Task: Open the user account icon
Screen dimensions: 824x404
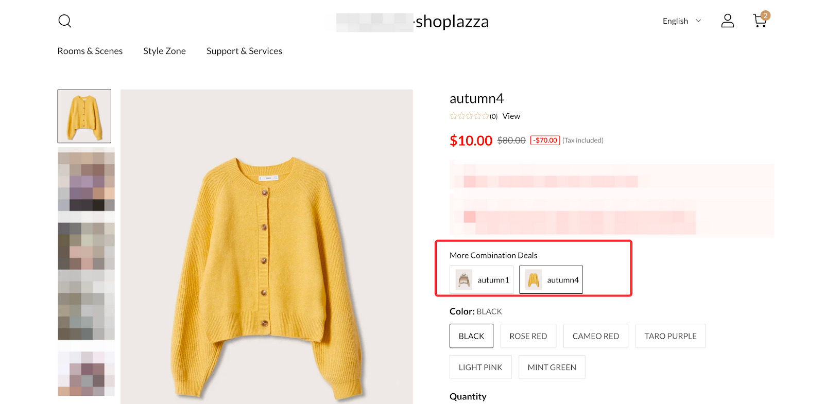Action: coord(727,21)
